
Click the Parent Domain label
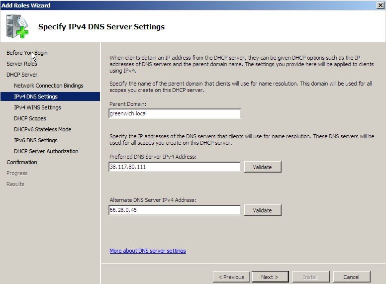click(128, 104)
